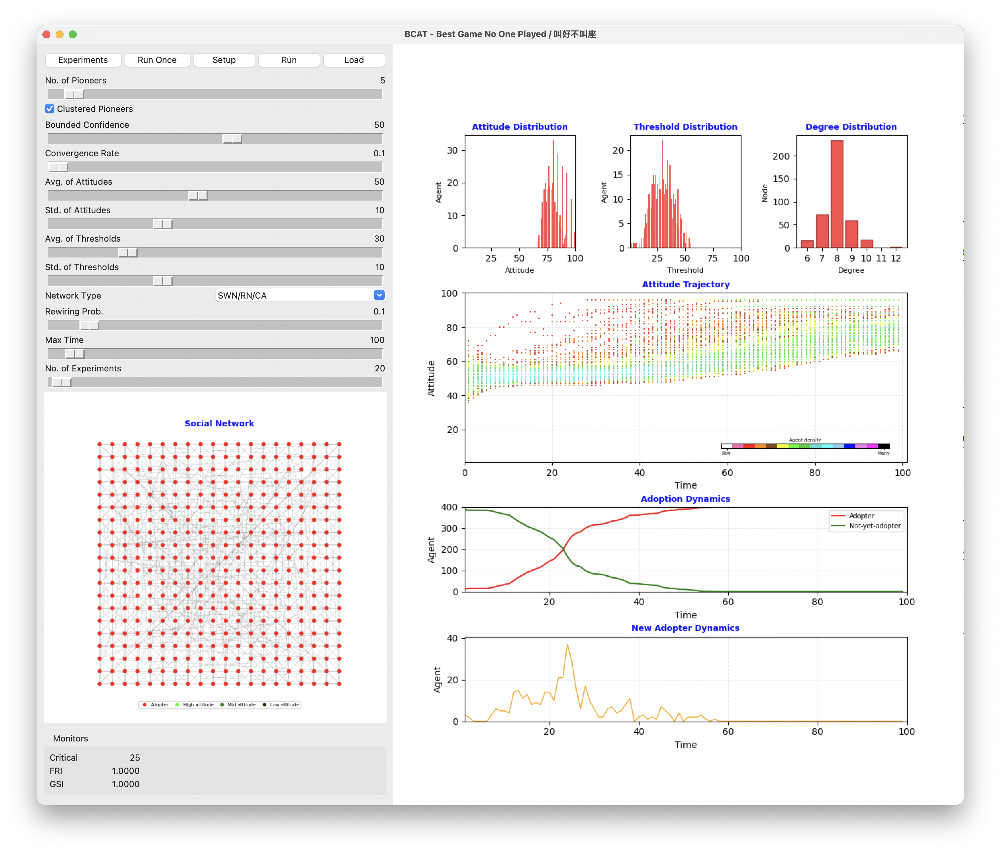Click the Setup button
This screenshot has width=1001, height=854.
tap(224, 60)
